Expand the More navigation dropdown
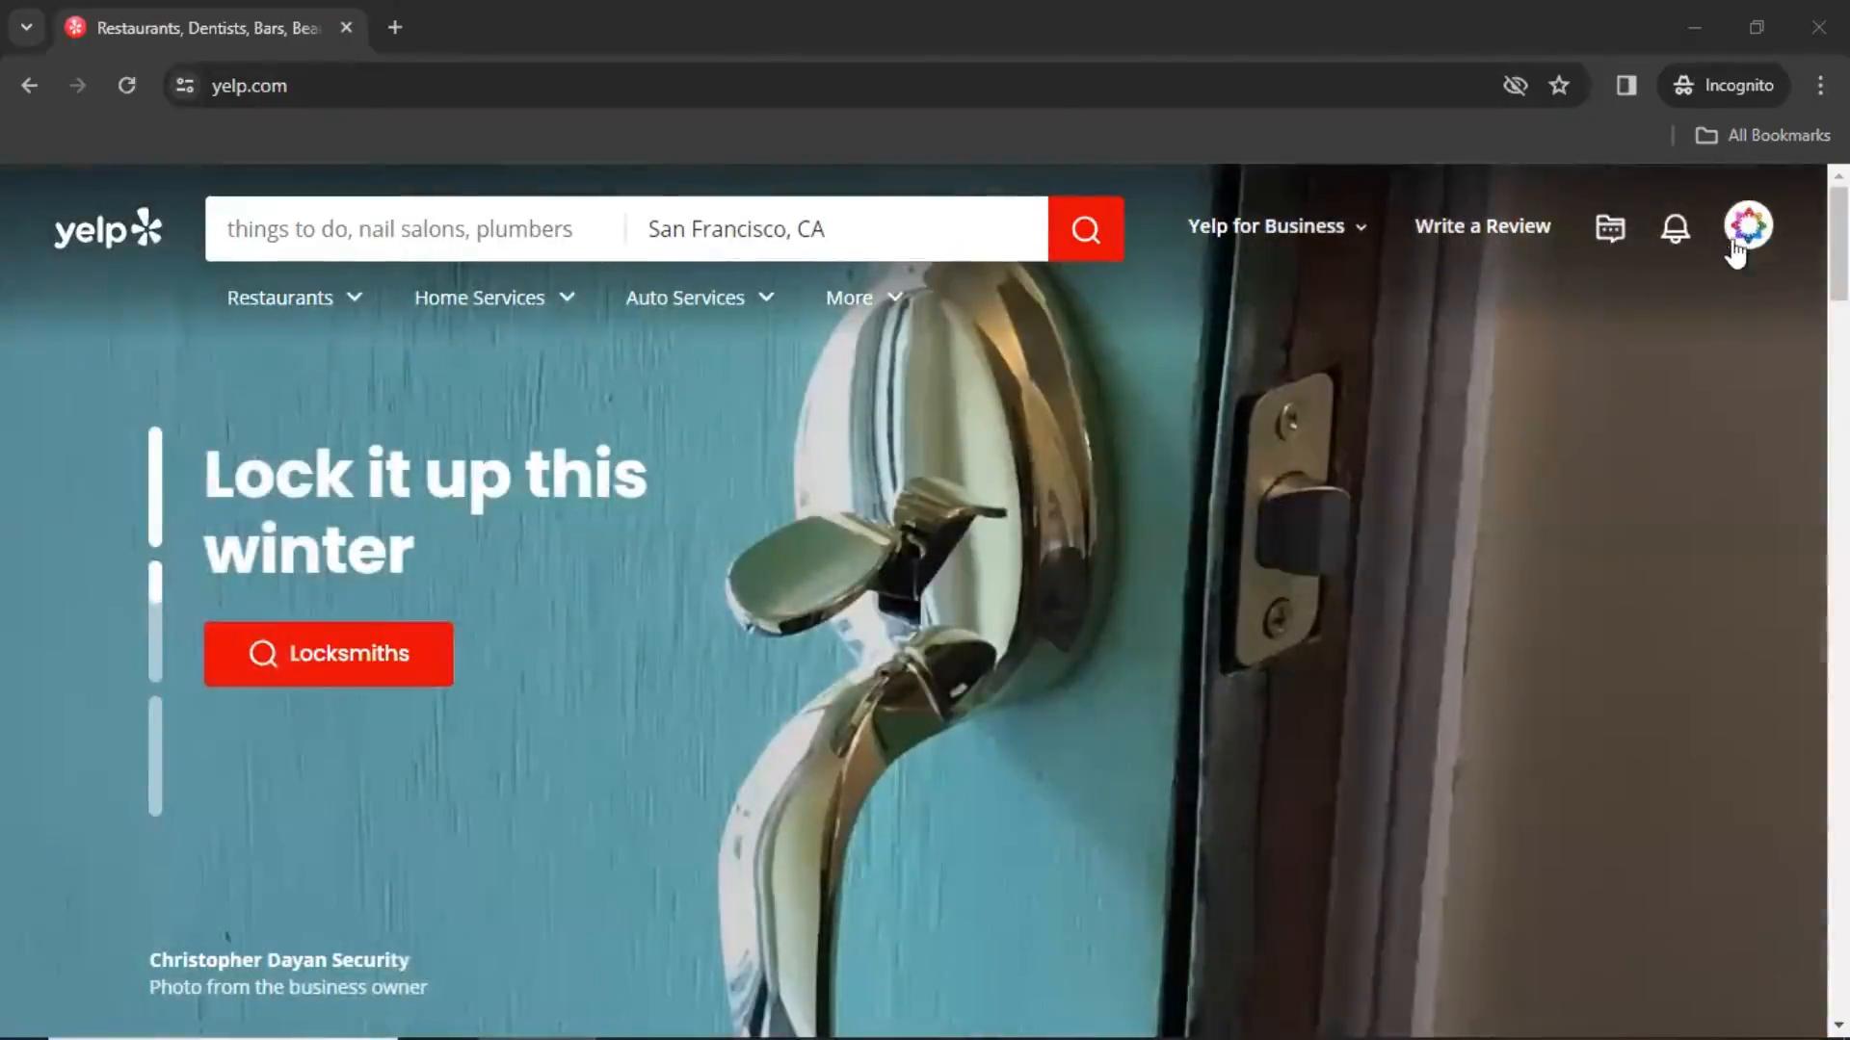The width and height of the screenshot is (1850, 1040). (864, 298)
